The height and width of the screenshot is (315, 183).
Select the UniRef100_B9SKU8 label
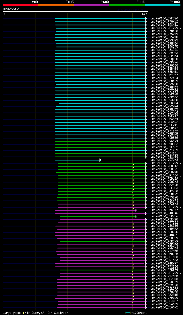pos(164,84)
